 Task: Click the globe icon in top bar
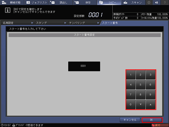point(149,2)
